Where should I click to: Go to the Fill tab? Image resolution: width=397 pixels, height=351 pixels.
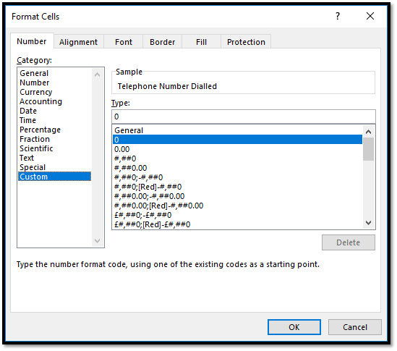[202, 42]
